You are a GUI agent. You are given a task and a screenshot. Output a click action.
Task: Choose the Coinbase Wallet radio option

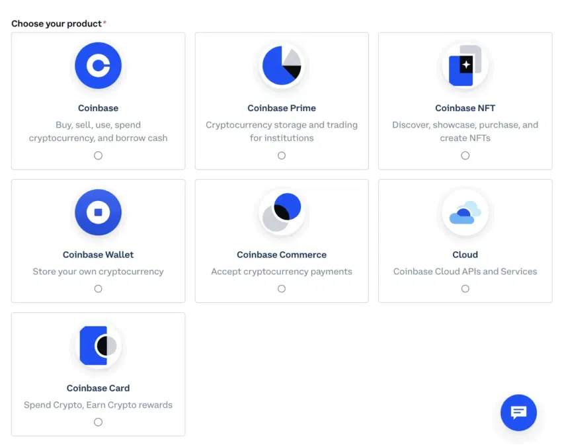click(98, 289)
